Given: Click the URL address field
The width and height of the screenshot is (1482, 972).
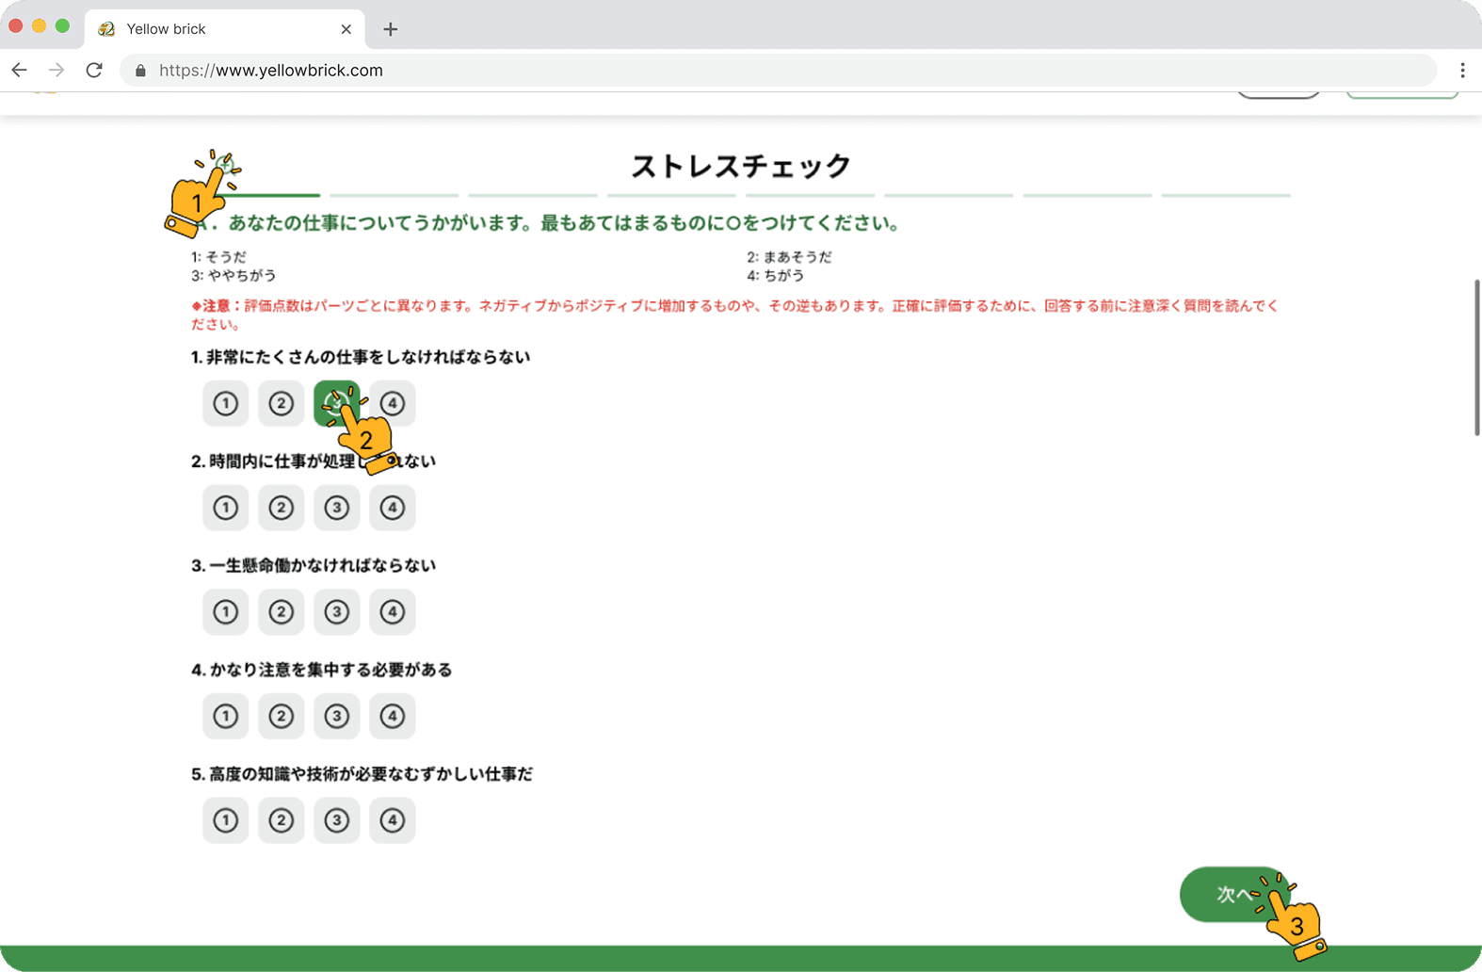Looking at the screenshot, I should click(753, 71).
